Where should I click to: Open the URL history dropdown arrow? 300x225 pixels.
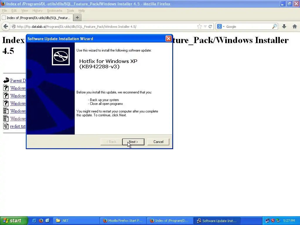[205, 27]
